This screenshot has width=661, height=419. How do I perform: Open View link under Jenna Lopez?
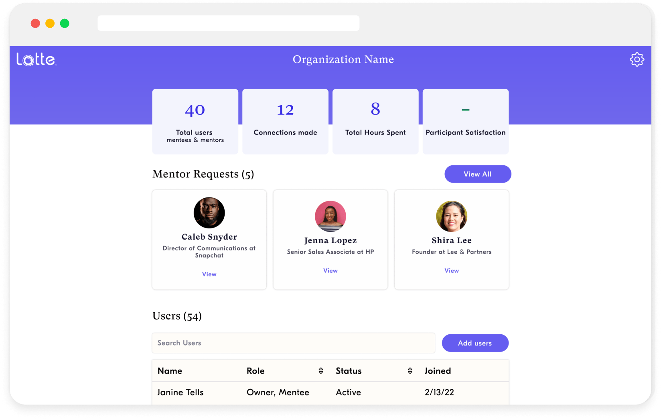coord(330,271)
